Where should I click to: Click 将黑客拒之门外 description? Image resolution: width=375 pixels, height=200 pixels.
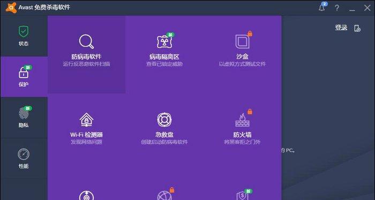pyautogui.click(x=242, y=142)
